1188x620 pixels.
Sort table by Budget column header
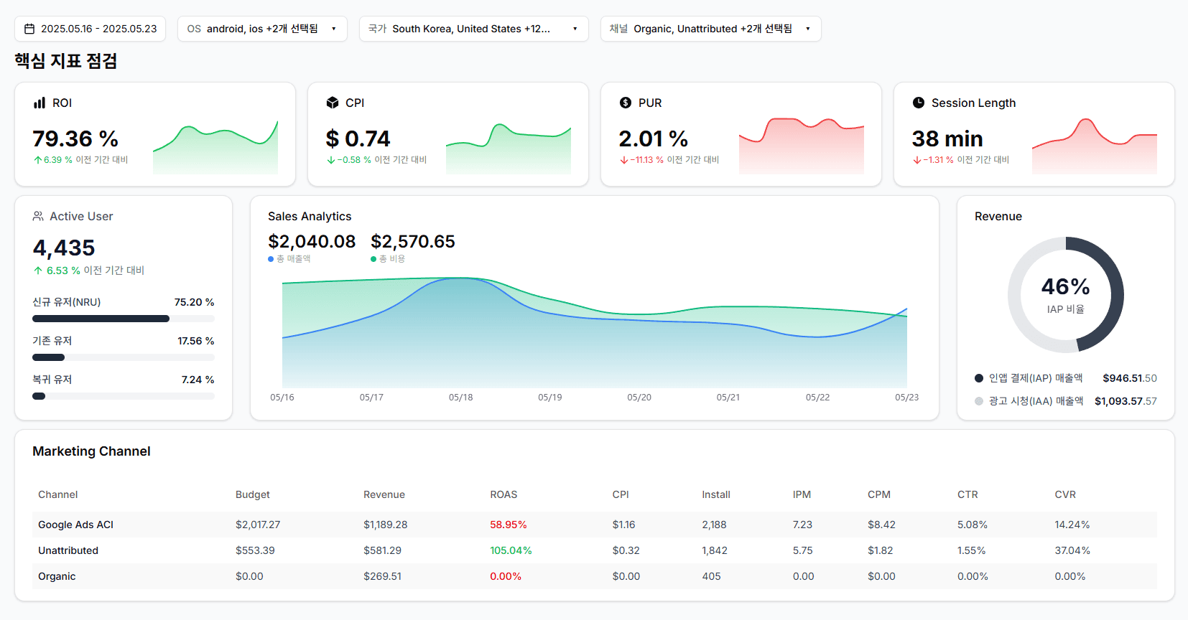pyautogui.click(x=253, y=494)
